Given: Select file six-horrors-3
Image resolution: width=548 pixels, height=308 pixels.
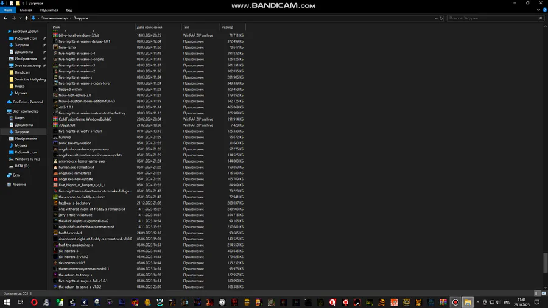Looking at the screenshot, I should (x=68, y=251).
